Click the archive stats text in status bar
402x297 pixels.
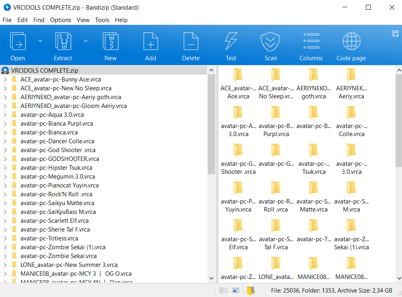[331, 290]
